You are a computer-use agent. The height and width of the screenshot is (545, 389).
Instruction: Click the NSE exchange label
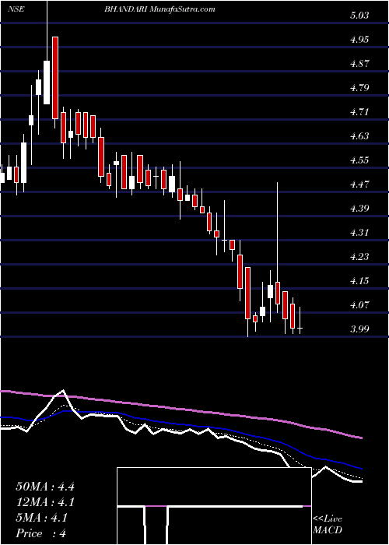tap(16, 9)
